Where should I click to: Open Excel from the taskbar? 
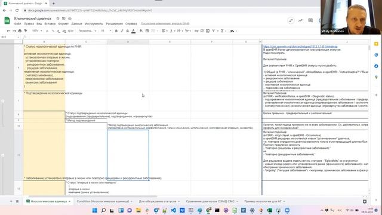click(x=270, y=210)
